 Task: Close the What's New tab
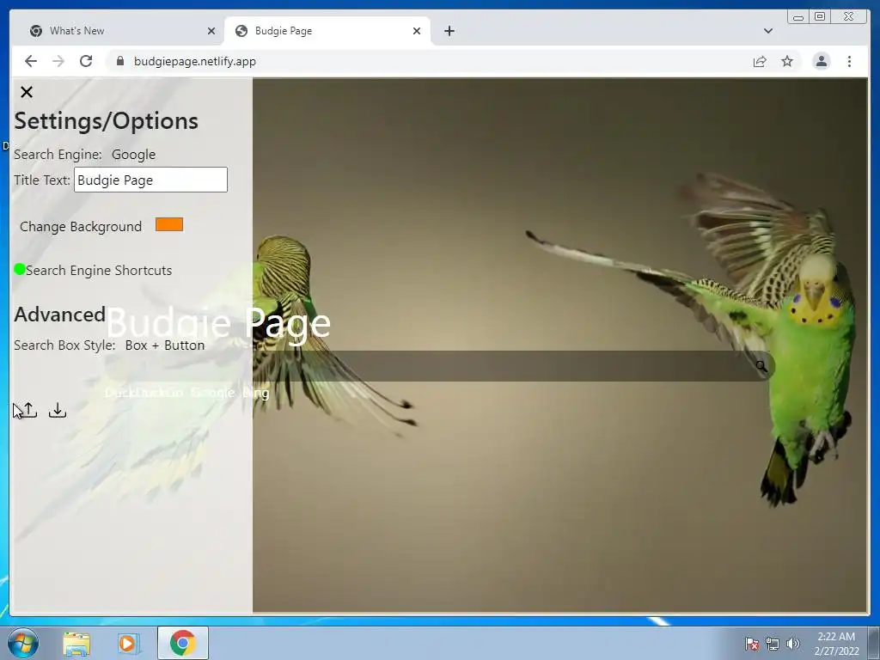point(211,31)
